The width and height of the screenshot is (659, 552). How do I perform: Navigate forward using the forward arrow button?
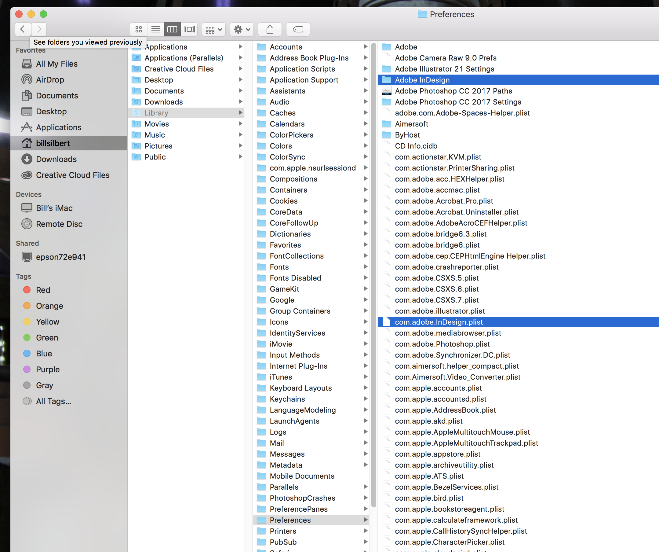(x=39, y=28)
